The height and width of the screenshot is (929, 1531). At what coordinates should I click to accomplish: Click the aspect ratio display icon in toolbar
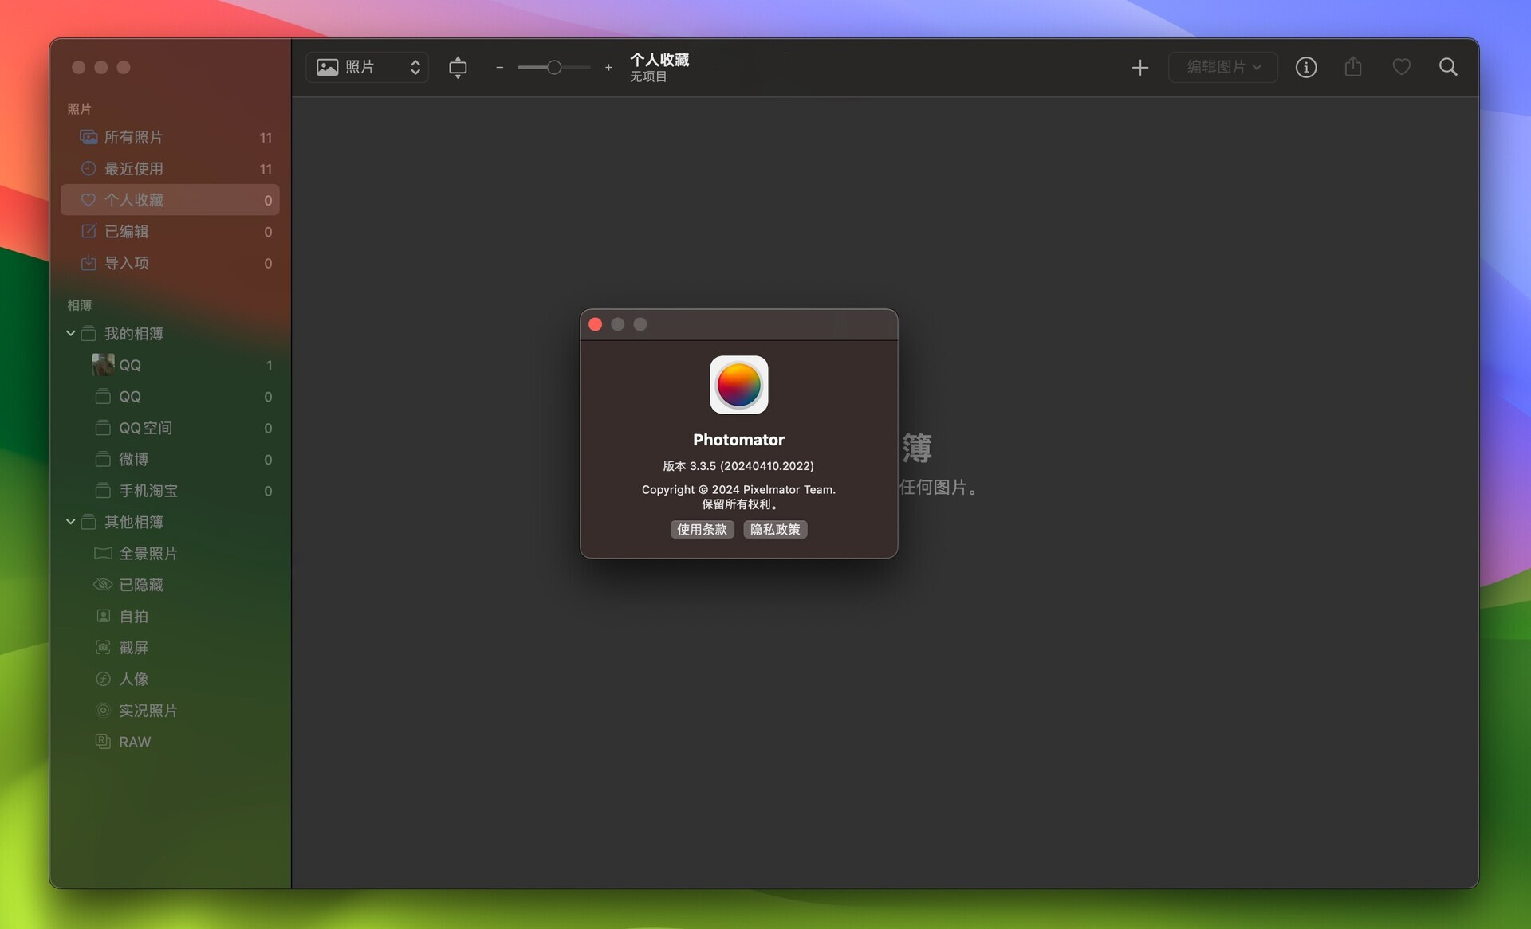point(459,67)
